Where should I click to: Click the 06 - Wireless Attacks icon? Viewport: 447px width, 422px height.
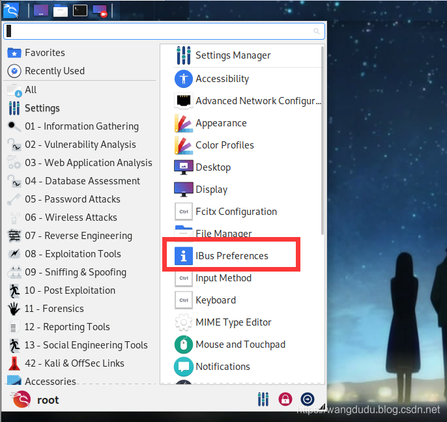pyautogui.click(x=14, y=218)
